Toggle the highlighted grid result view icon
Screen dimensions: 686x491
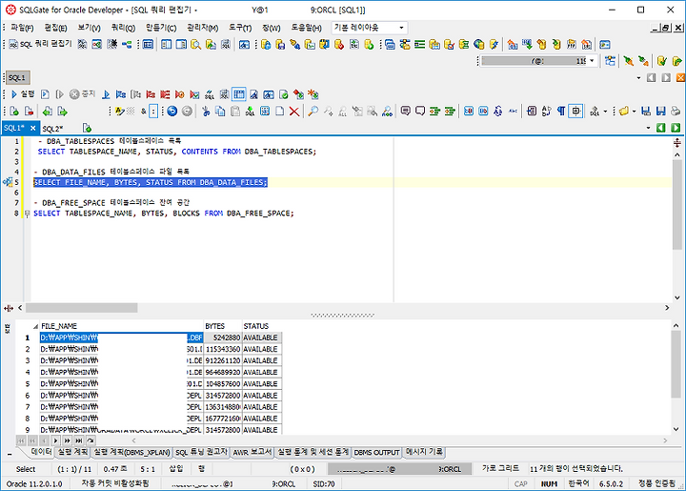point(239,94)
